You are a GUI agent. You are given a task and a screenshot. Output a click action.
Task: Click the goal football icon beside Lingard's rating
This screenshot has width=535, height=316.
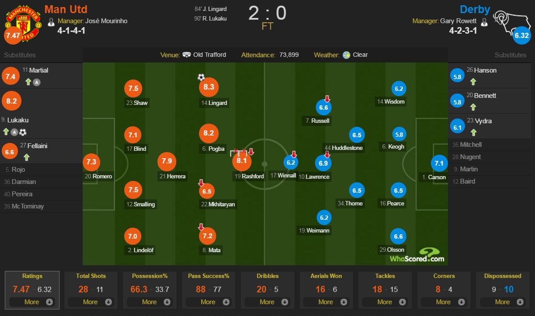click(201, 77)
